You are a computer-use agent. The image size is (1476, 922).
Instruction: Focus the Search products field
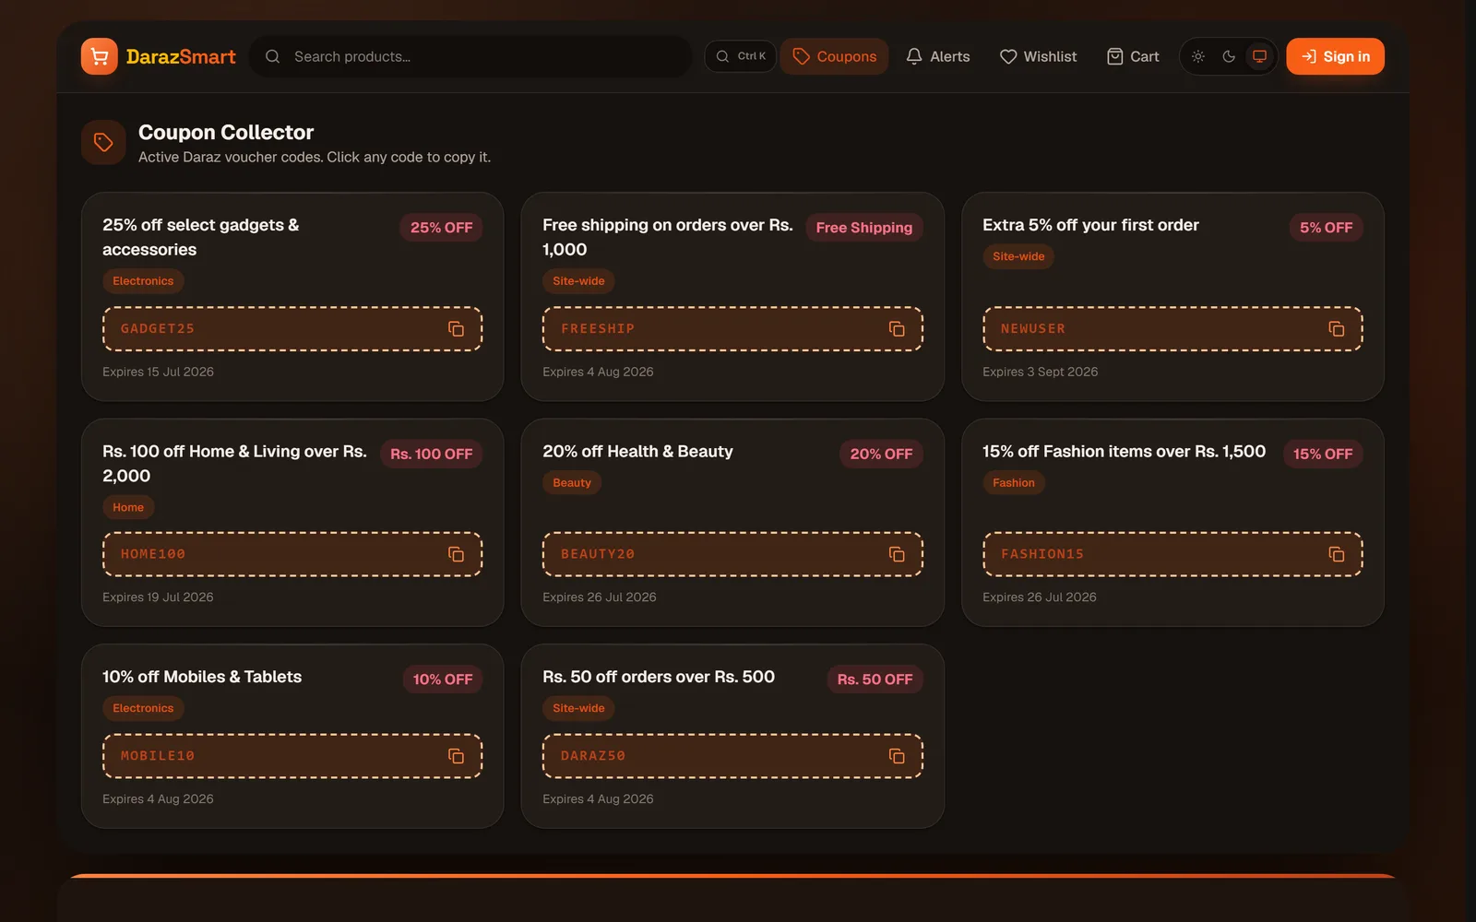[x=470, y=56]
